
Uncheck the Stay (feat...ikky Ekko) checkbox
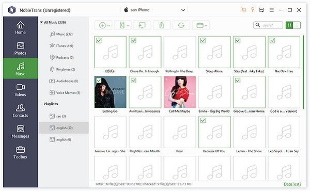238,40
